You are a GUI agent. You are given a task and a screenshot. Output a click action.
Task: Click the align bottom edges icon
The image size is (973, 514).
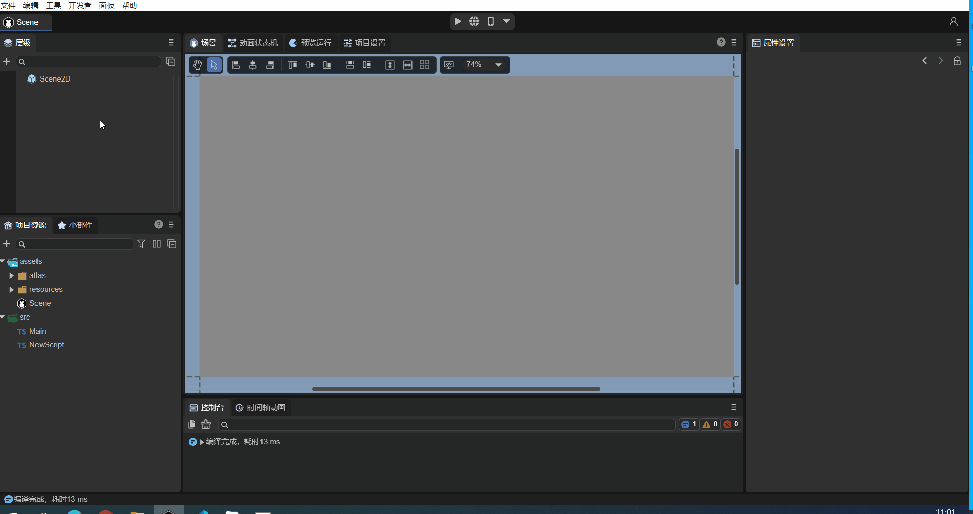(327, 65)
